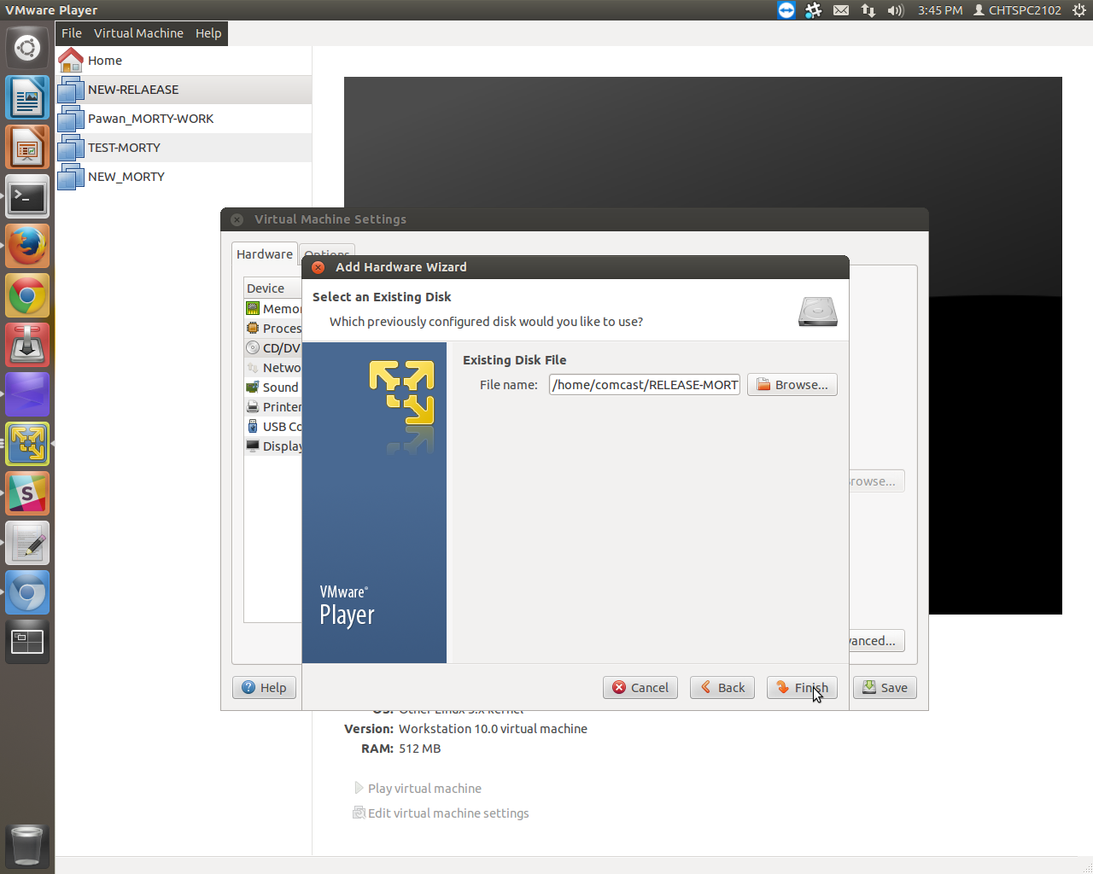Click the Home icon in VM library
This screenshot has height=874, width=1093.
point(71,61)
